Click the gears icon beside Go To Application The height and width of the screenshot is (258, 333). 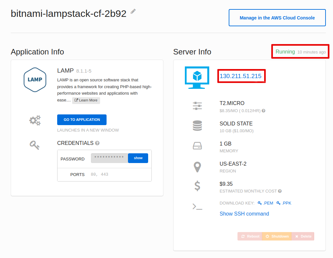(x=35, y=120)
